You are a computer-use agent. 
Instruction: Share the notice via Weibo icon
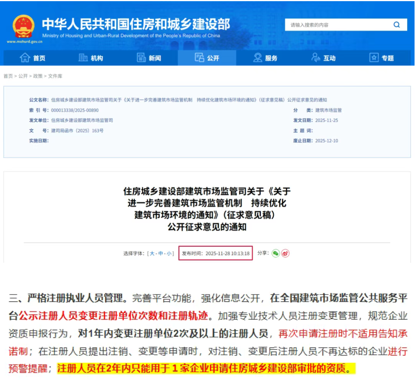pos(285,253)
